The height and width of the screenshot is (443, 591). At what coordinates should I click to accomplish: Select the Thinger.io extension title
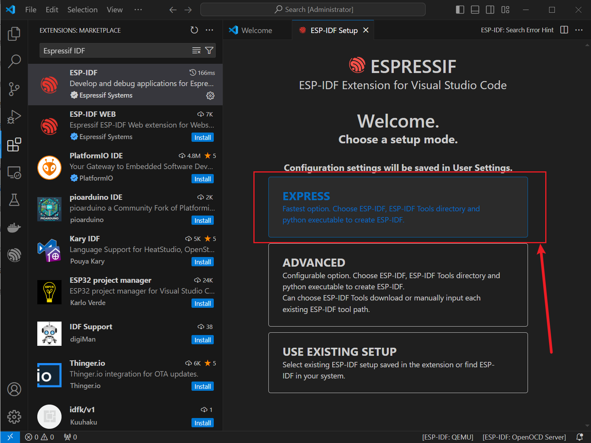pyautogui.click(x=87, y=363)
